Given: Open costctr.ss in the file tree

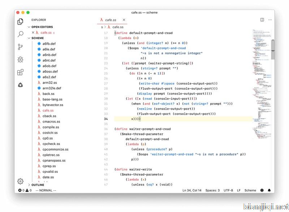Looking at the screenshot, I should pyautogui.click(x=50, y=133).
